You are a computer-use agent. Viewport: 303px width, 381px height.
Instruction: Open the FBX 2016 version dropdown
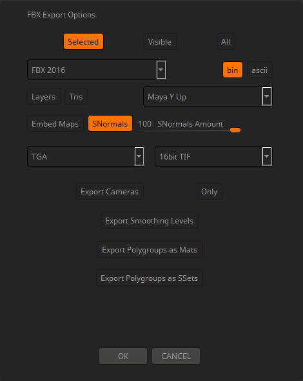[97, 70]
